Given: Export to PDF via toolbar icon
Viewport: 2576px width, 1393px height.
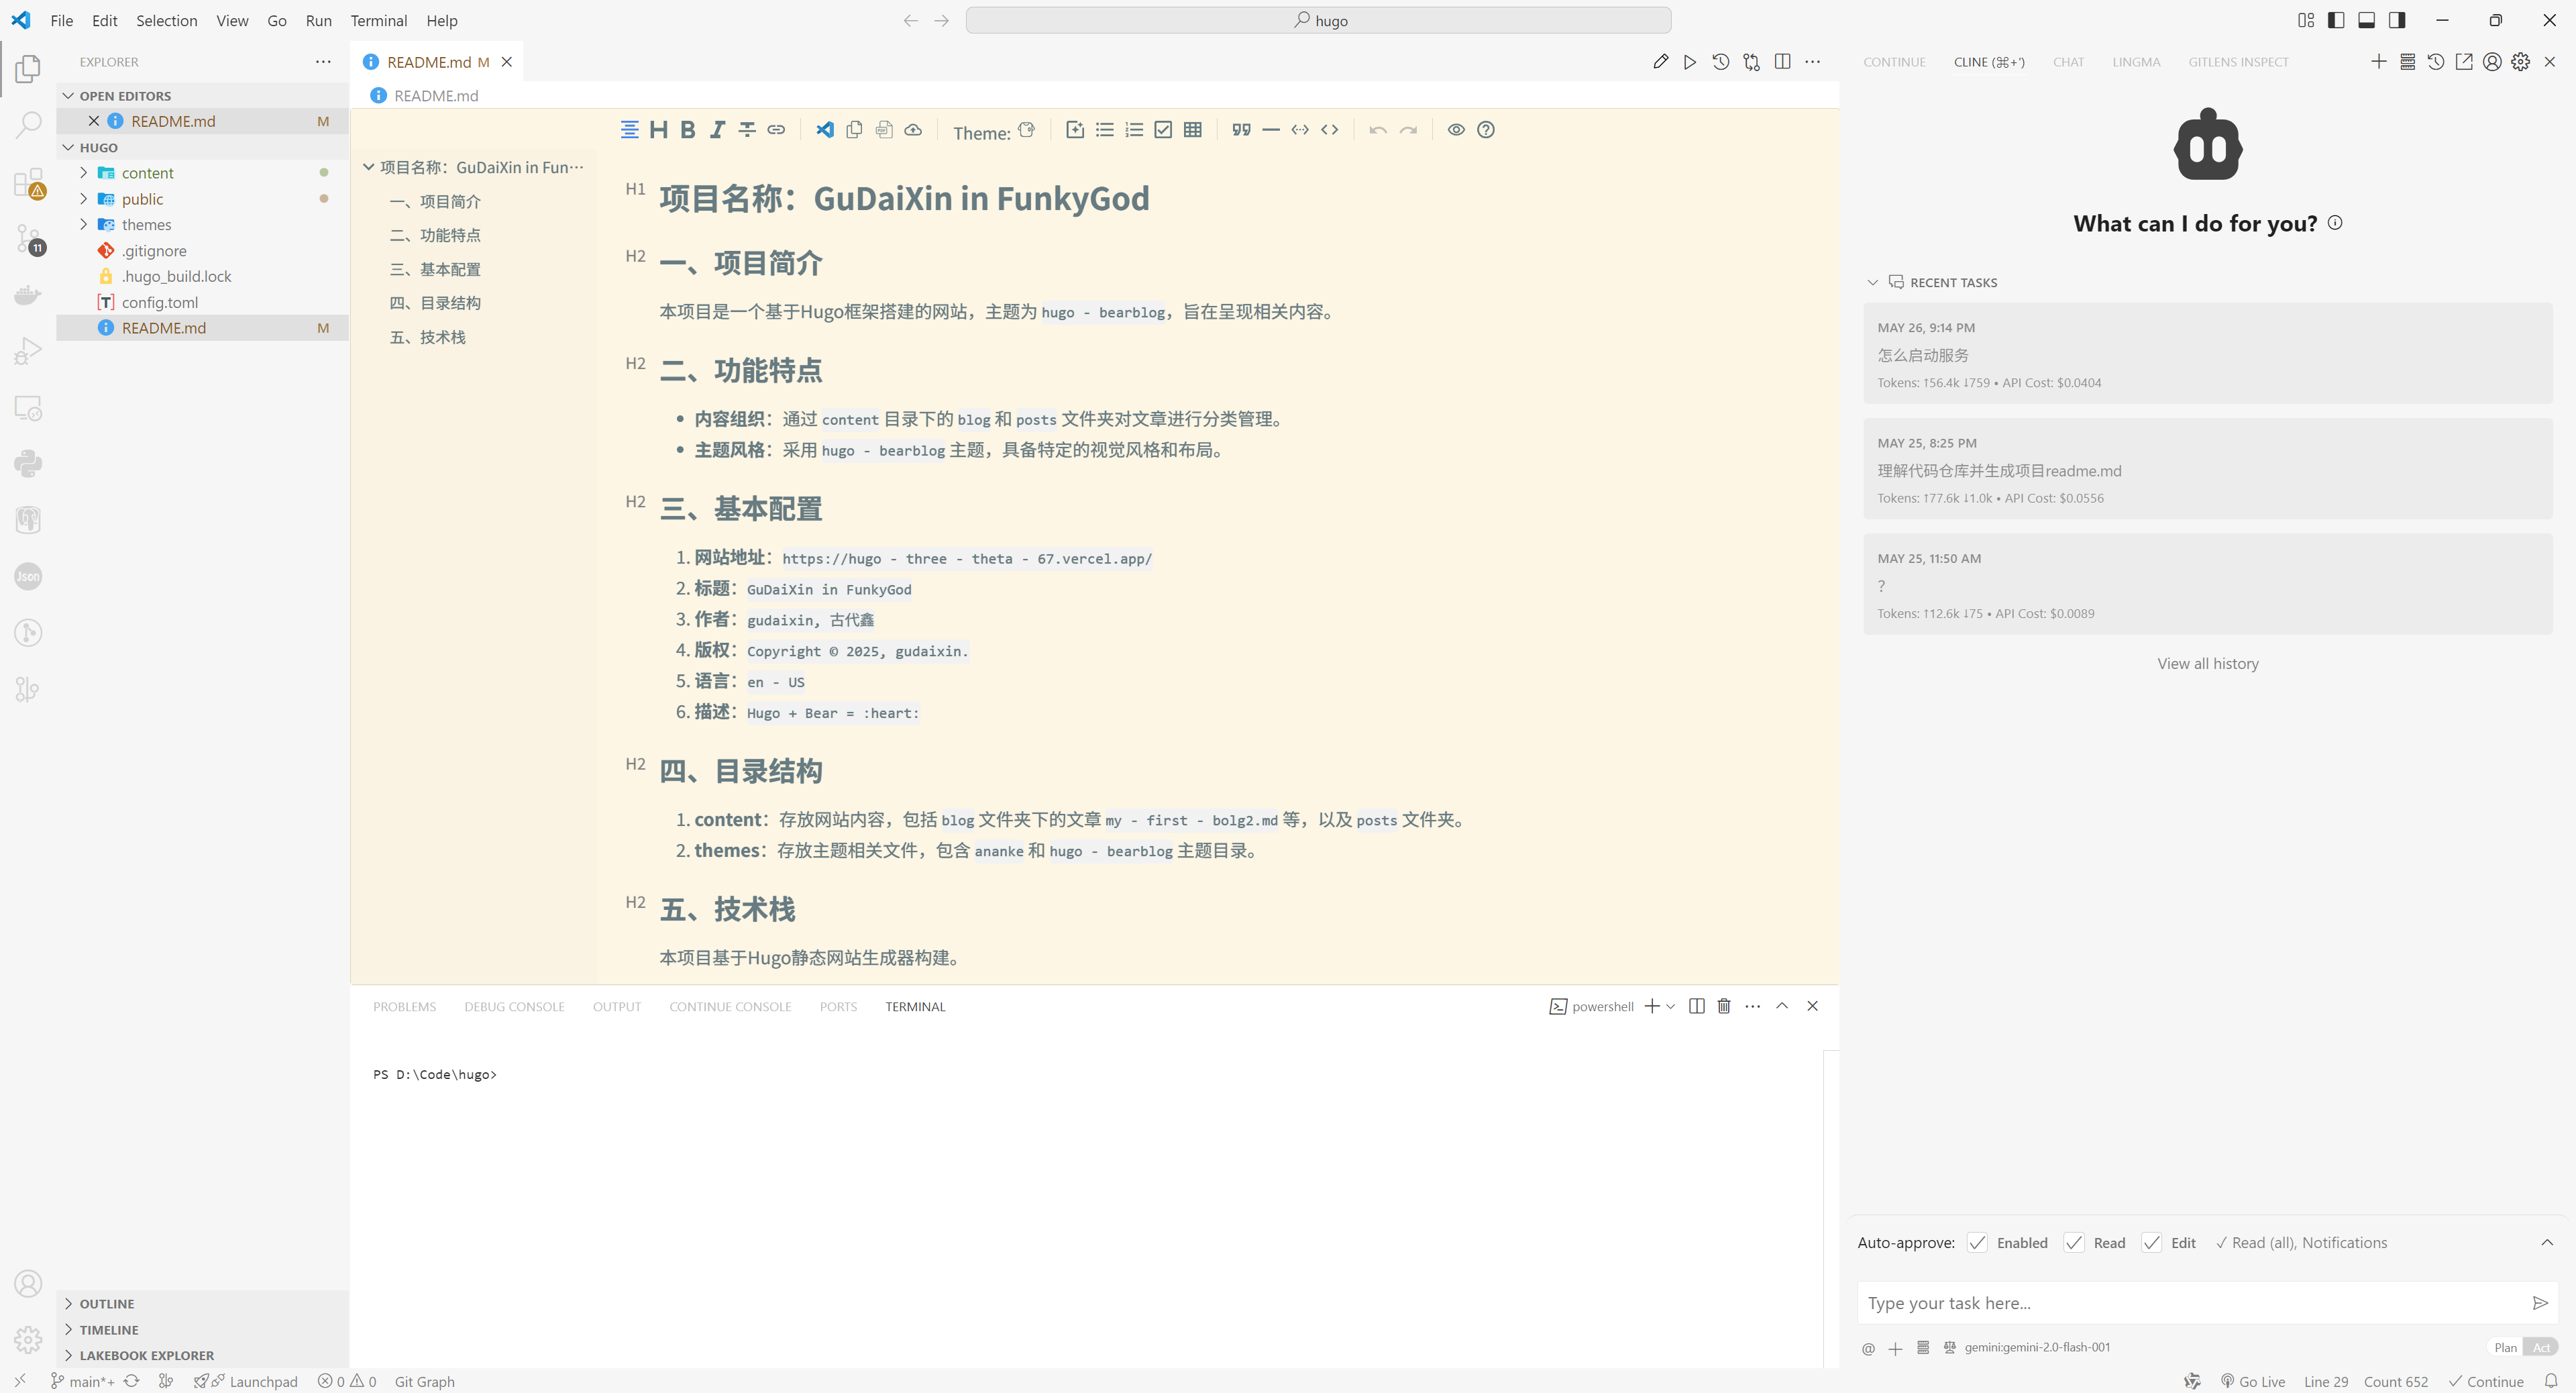Looking at the screenshot, I should (884, 130).
